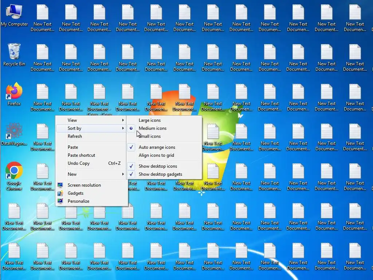
Task: Select text document right of Recycle Bin
Action: coord(42,58)
